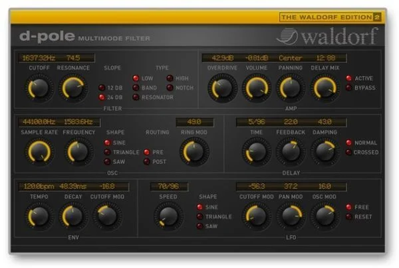Viewport: 399px width, 268px height.
Task: Set LFO mode to Reset
Action: (x=349, y=216)
